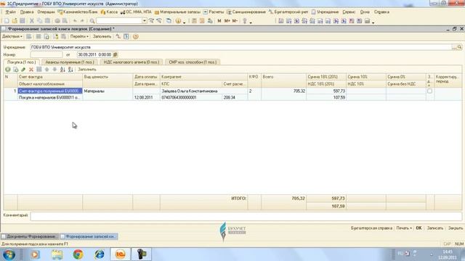This screenshot has height=261, width=465.
Task: Sort rows ascending in the Покупка table
Action: 62,70
